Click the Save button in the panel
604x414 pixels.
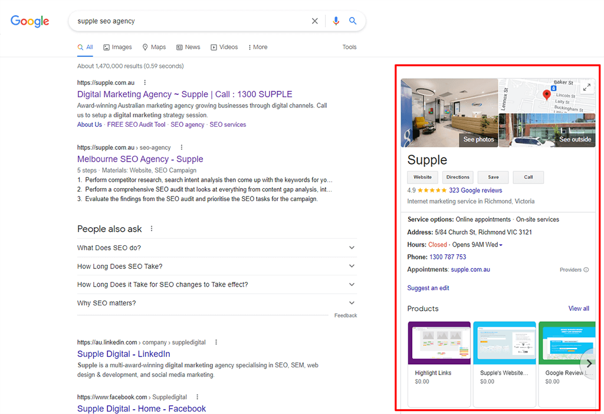(493, 177)
